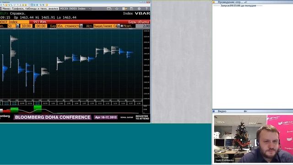This screenshot has width=293, height=165.
Task: Click the Bloomberg Doha Conference banner
Action: point(53,117)
